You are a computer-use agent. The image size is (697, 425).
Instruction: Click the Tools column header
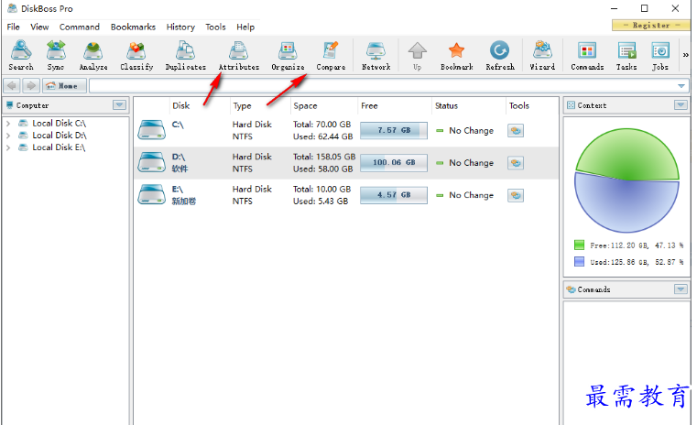518,105
